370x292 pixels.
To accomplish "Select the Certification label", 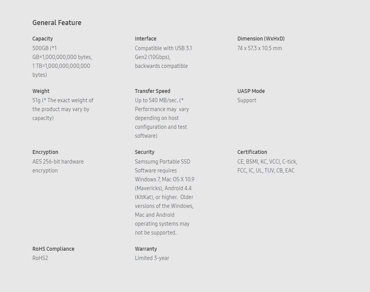I will [252, 152].
